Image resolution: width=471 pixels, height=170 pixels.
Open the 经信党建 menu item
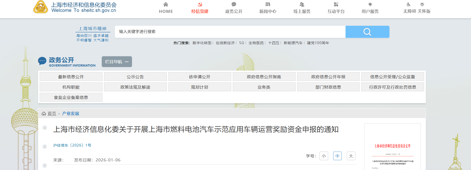(x=200, y=11)
